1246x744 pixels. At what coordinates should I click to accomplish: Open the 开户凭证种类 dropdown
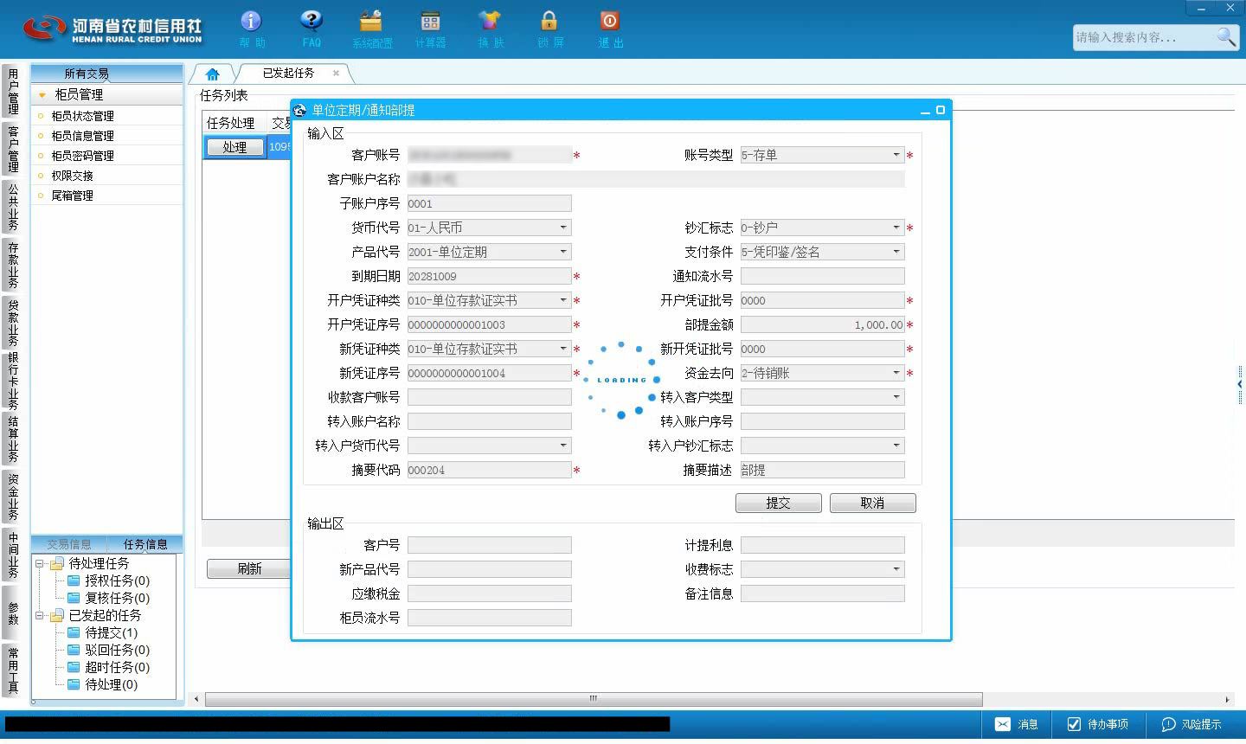pos(563,300)
